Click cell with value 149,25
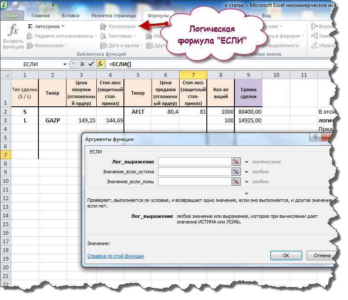This screenshot has width=348, height=300. point(81,121)
